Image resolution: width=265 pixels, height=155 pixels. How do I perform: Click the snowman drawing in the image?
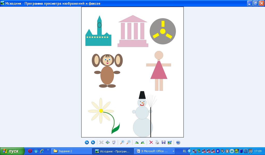(145, 114)
